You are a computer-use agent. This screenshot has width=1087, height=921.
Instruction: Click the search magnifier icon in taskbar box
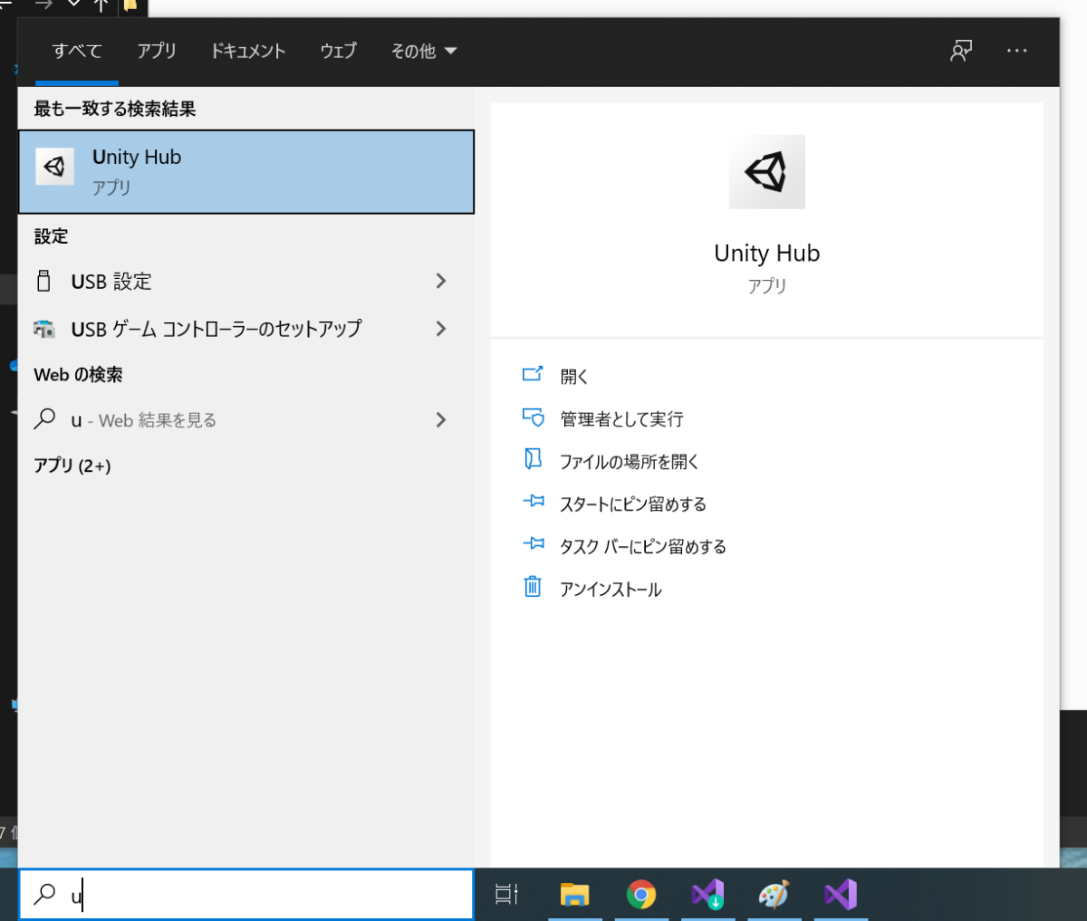click(44, 894)
